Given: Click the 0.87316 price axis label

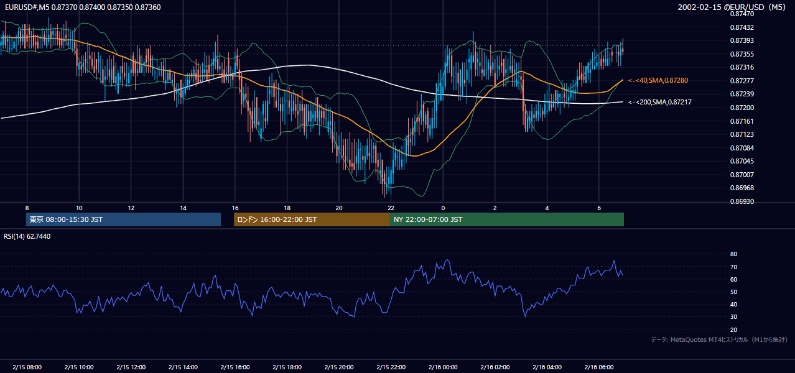Looking at the screenshot, I should point(742,67).
